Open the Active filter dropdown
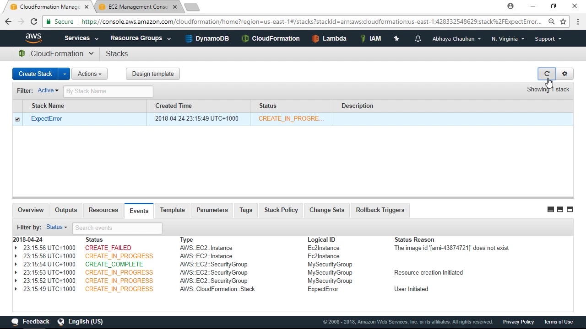The height and width of the screenshot is (329, 586). [48, 90]
